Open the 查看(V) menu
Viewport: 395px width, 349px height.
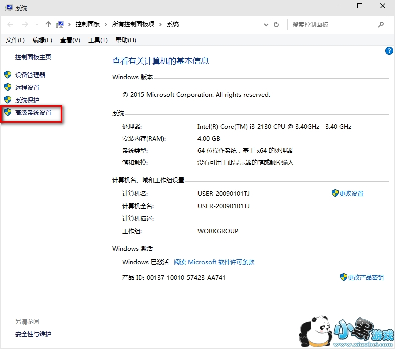[x=70, y=40]
